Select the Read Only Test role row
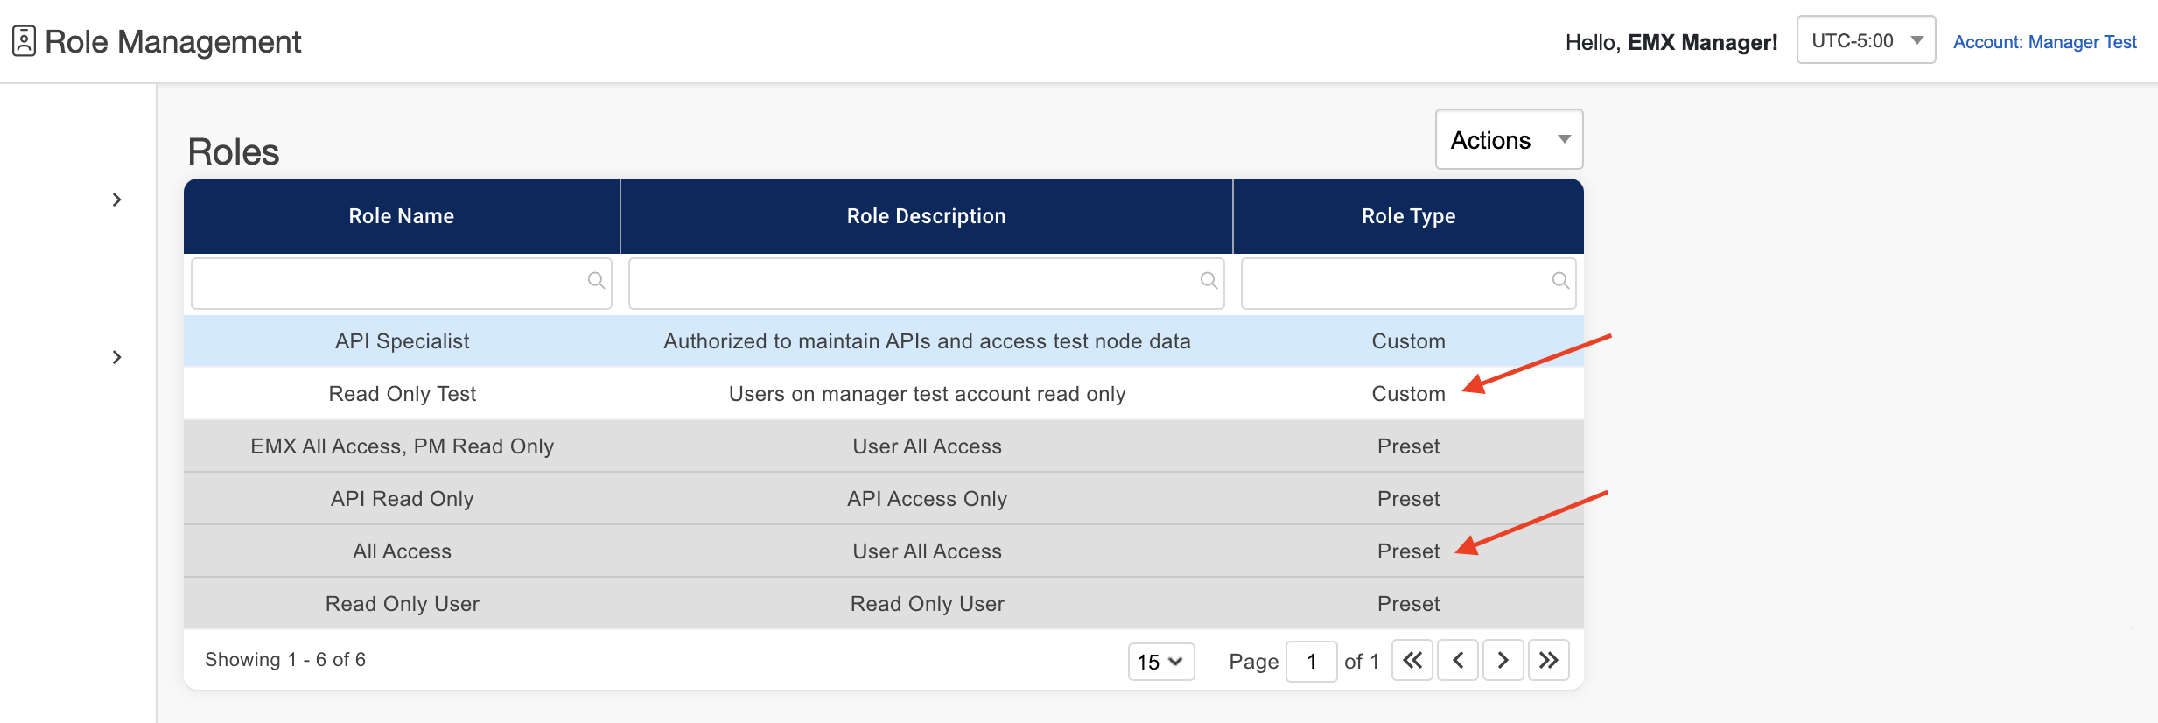The image size is (2158, 723). tap(402, 394)
